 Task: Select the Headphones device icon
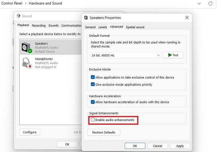[27, 63]
